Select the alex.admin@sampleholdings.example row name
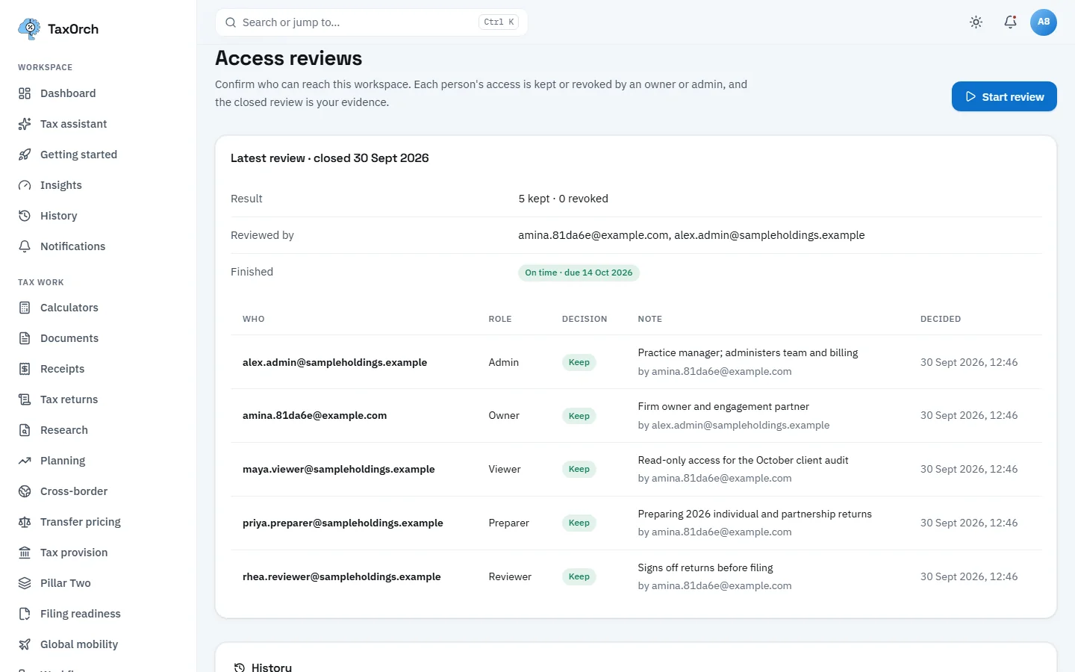This screenshot has height=672, width=1075. click(335, 362)
